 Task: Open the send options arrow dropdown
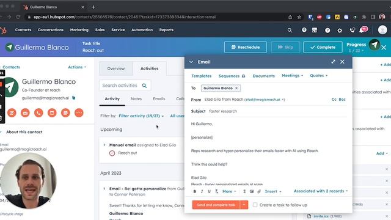[244, 205]
